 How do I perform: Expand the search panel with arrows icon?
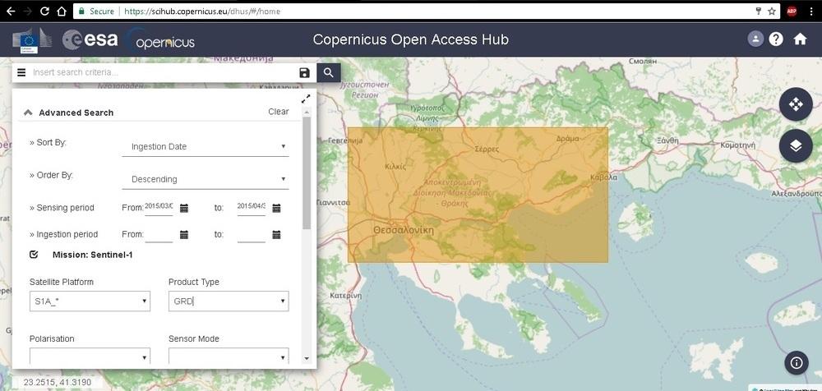(x=306, y=99)
